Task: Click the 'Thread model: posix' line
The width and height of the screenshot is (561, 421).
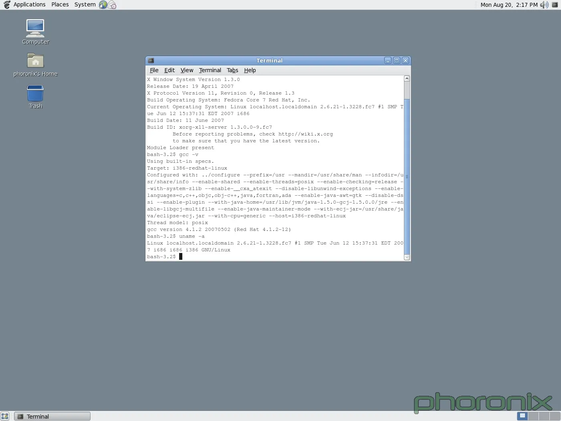Action: 178,223
